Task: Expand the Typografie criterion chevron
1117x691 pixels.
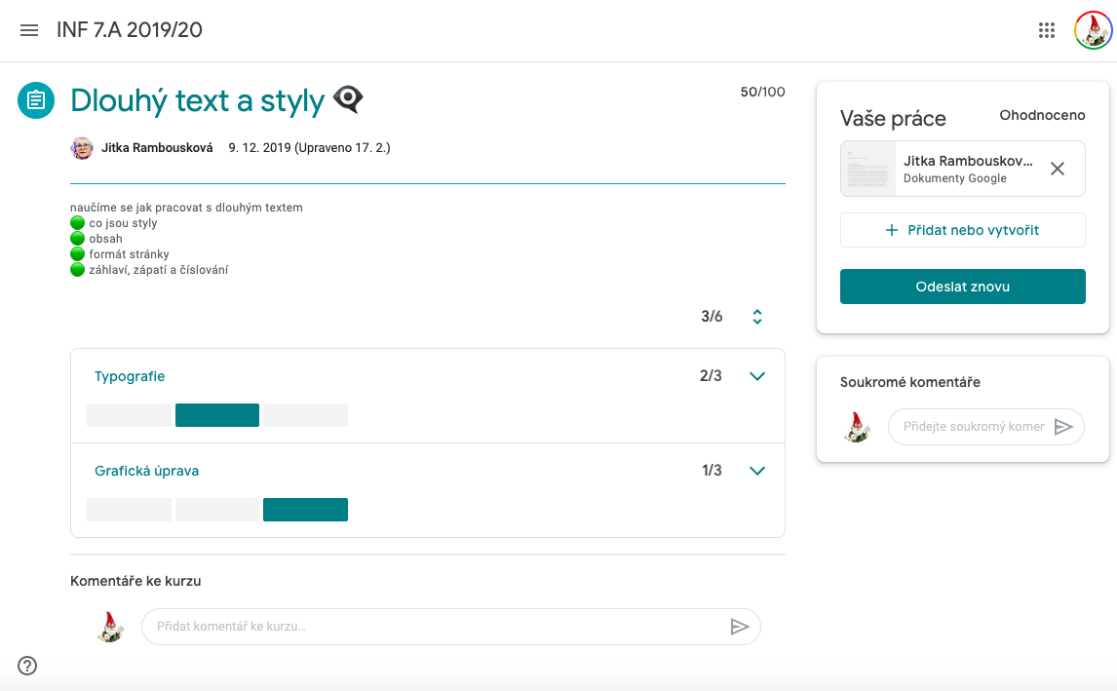Action: 757,376
